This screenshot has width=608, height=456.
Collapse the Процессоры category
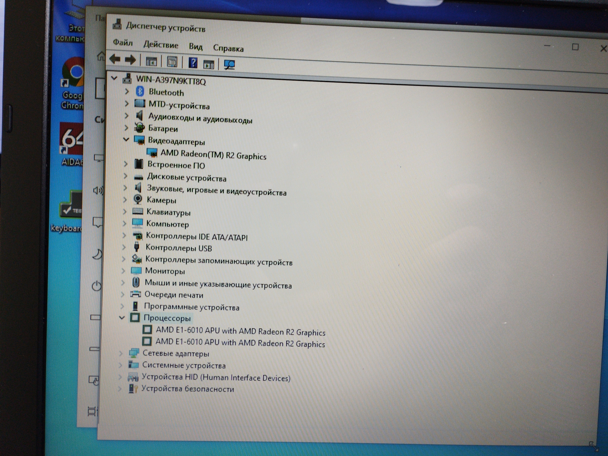(122, 317)
